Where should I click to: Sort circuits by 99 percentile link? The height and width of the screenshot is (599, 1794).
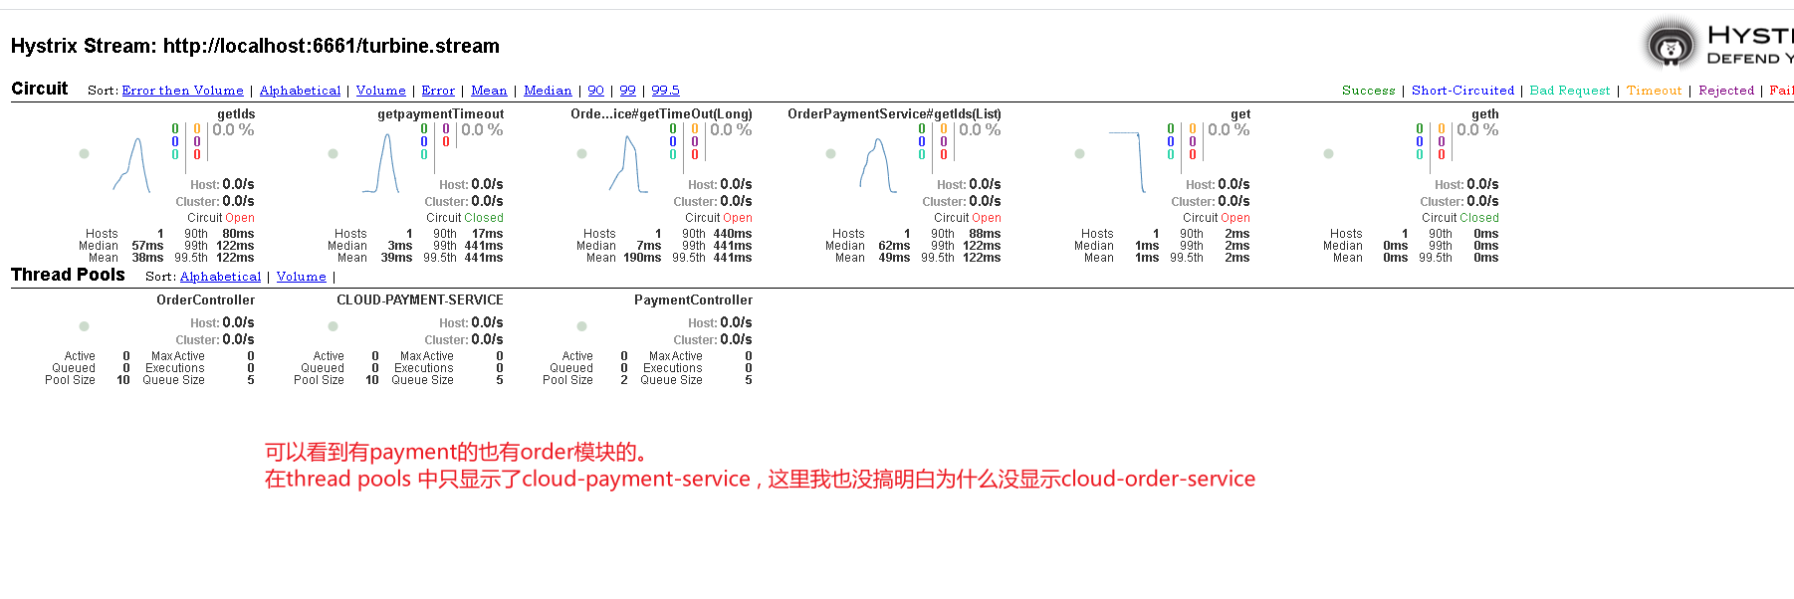627,91
